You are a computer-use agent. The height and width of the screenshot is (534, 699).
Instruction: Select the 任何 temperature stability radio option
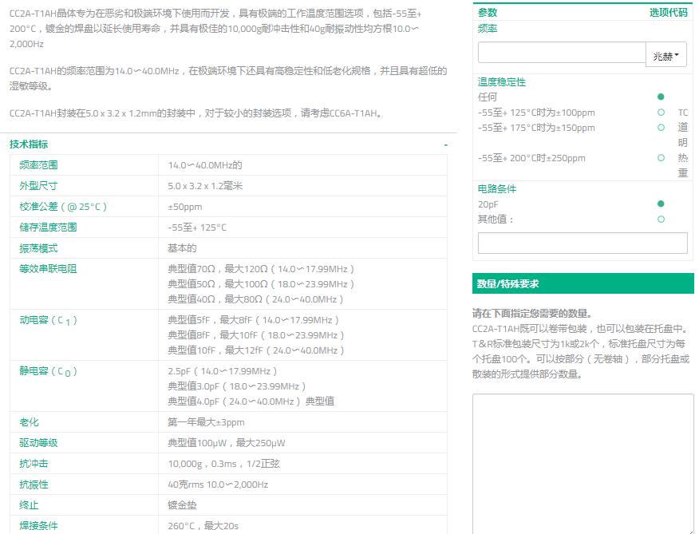tap(661, 97)
